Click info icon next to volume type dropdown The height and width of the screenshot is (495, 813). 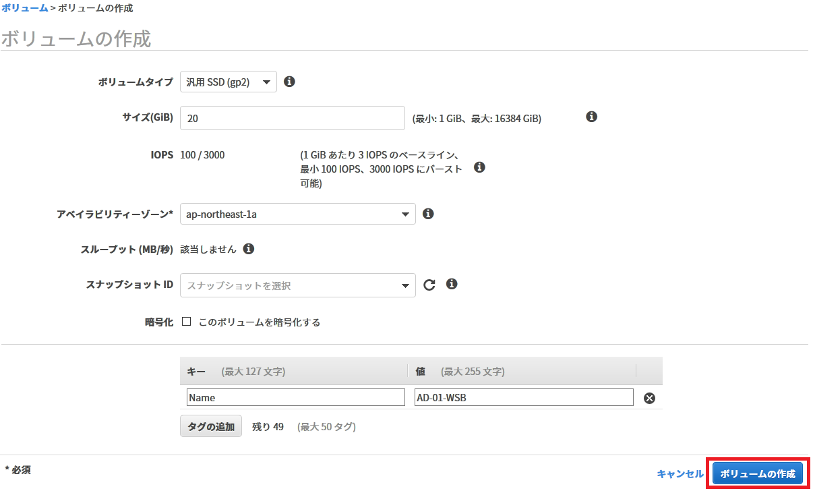click(x=289, y=82)
